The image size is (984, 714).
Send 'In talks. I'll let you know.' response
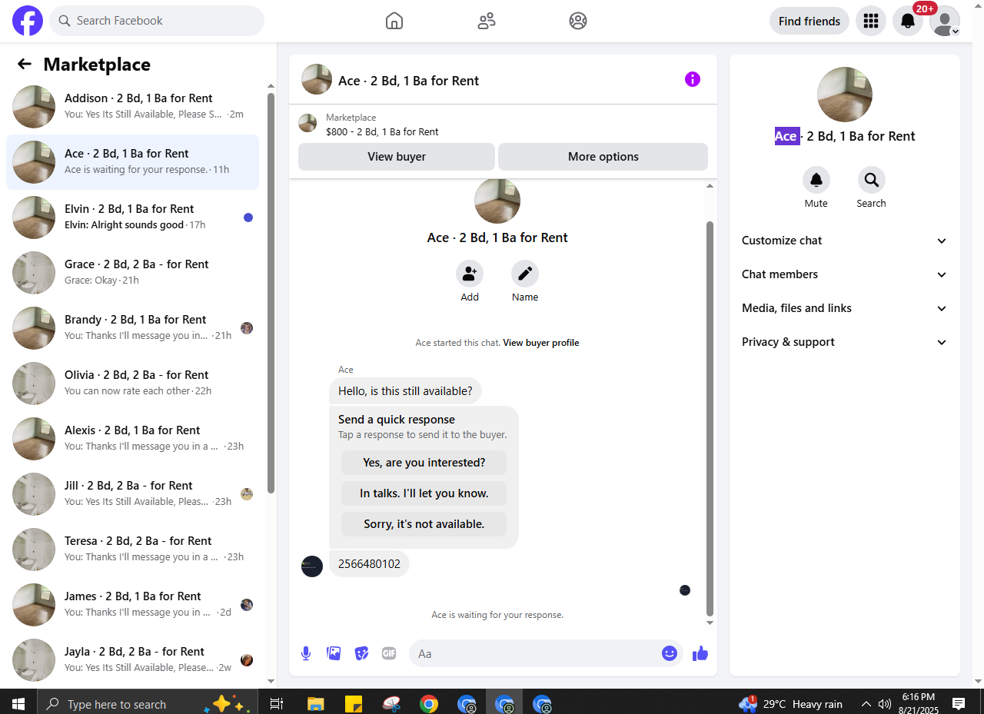click(424, 493)
